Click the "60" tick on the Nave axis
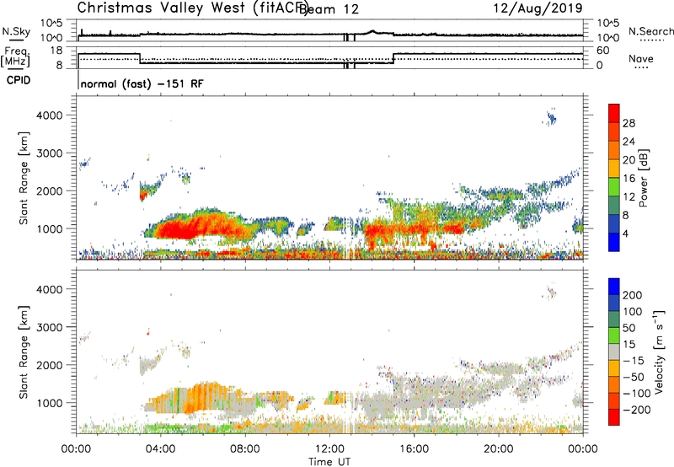Screen dimensions: 674x467 click(602, 51)
